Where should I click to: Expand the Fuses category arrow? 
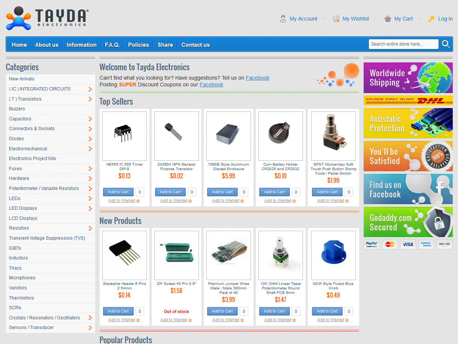click(90, 169)
